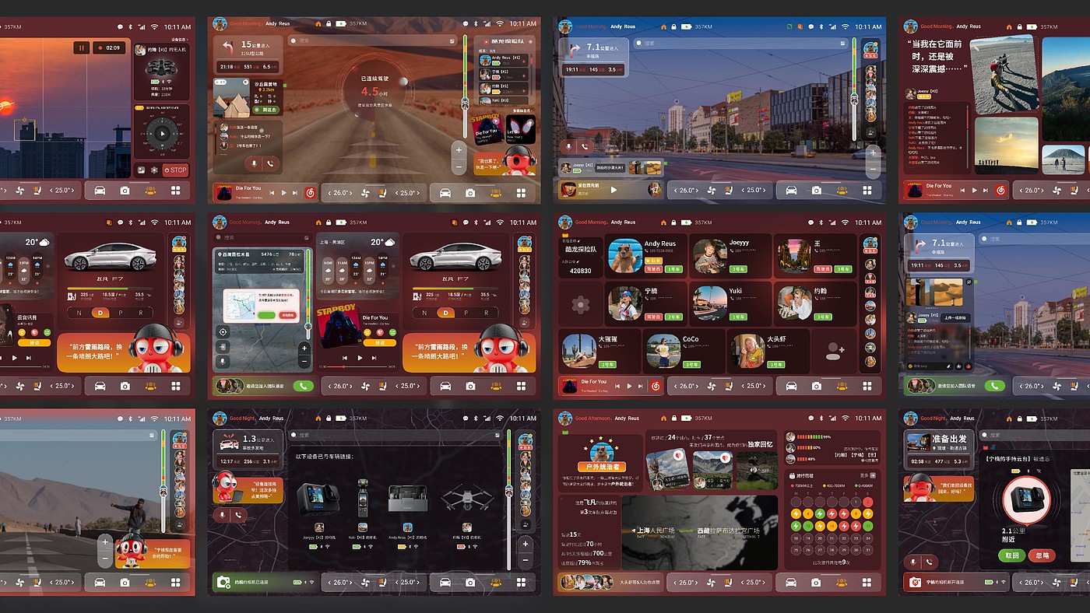
Task: Tap locate-me target icon on weather screen map
Action: click(223, 332)
